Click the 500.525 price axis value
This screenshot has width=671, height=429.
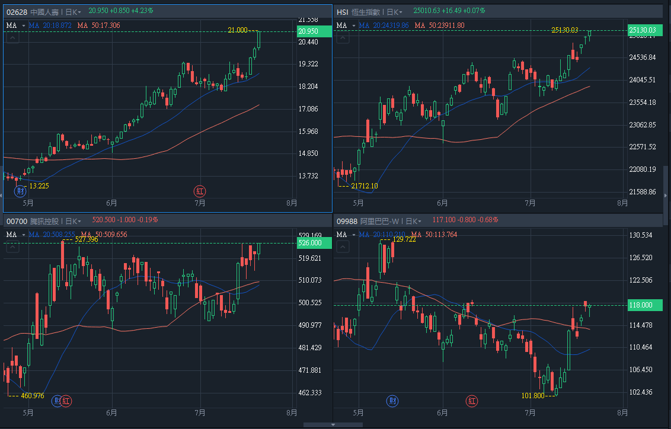click(310, 302)
